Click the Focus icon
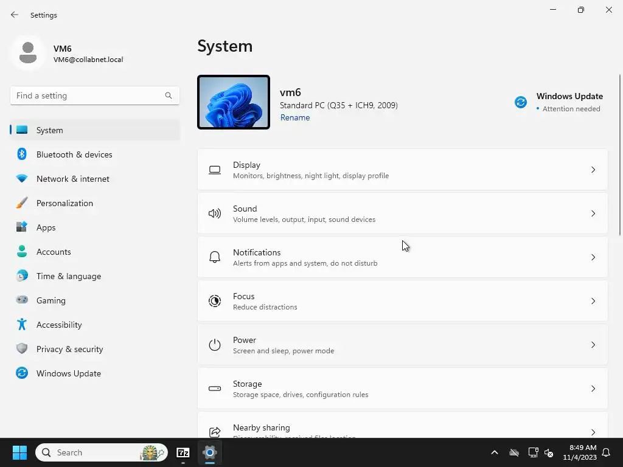This screenshot has width=623, height=467. point(215,301)
